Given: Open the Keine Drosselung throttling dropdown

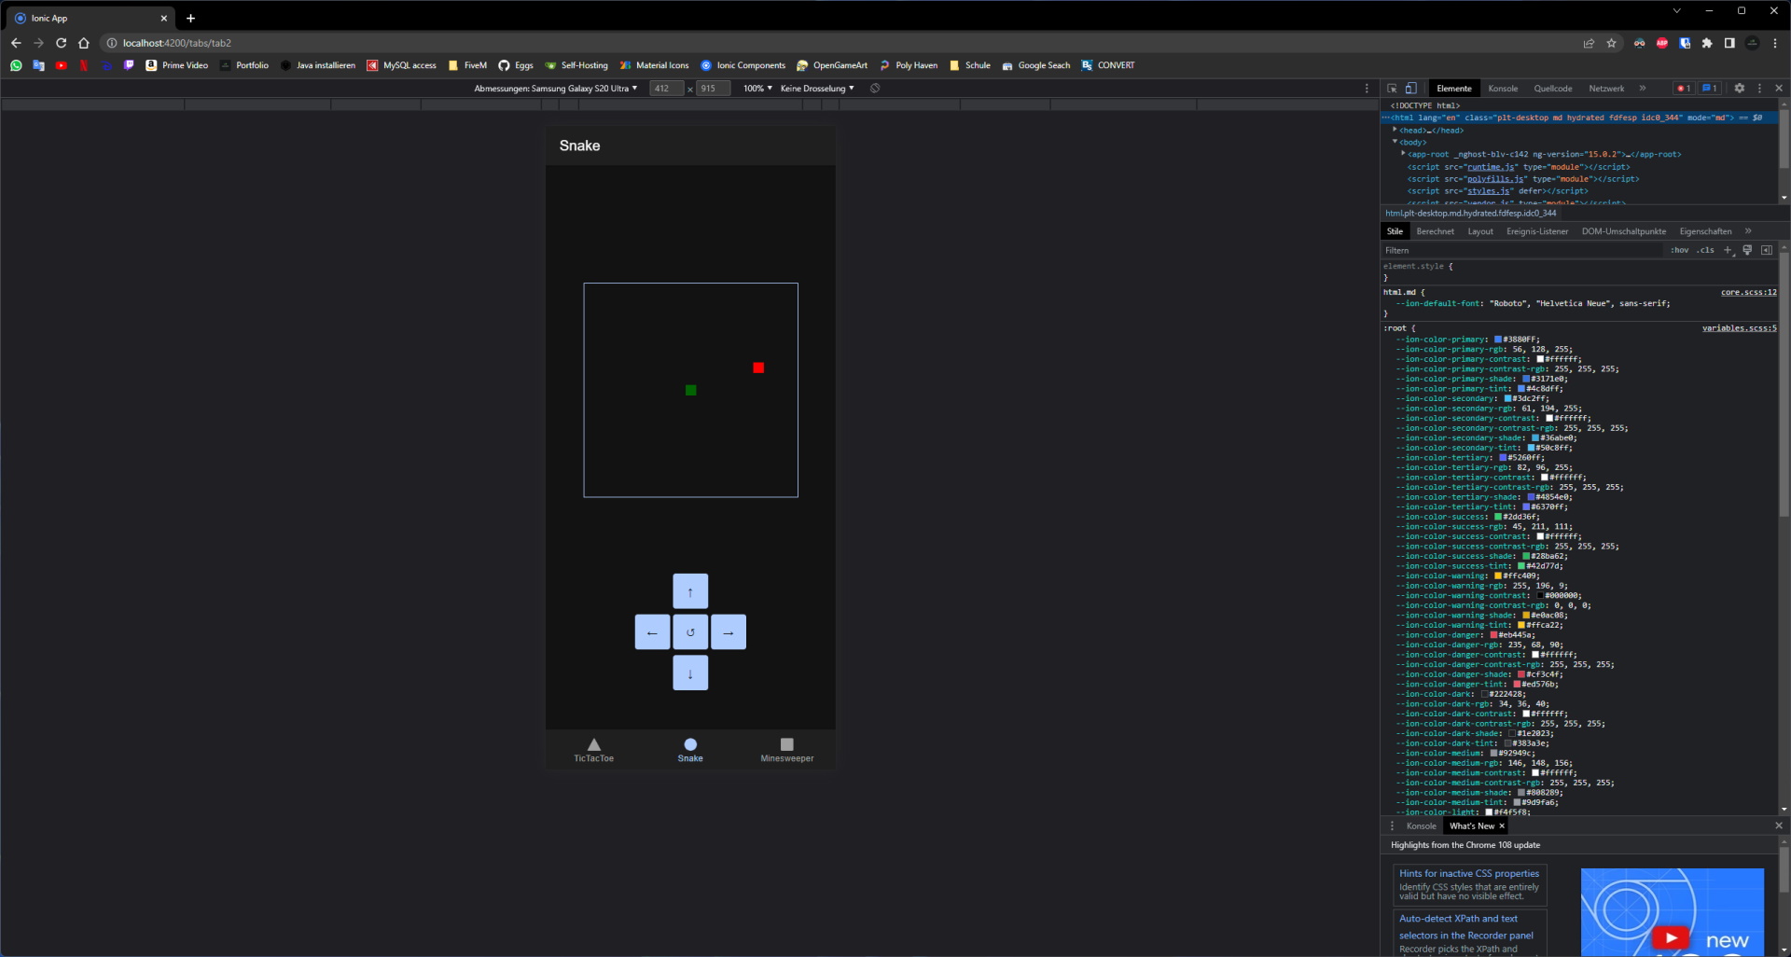Looking at the screenshot, I should (817, 89).
